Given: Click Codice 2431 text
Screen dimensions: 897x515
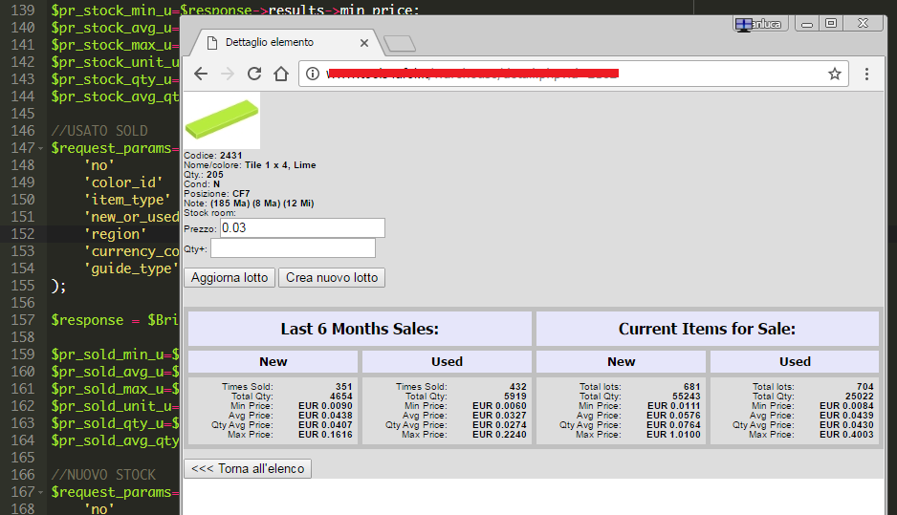Looking at the screenshot, I should coord(213,156).
